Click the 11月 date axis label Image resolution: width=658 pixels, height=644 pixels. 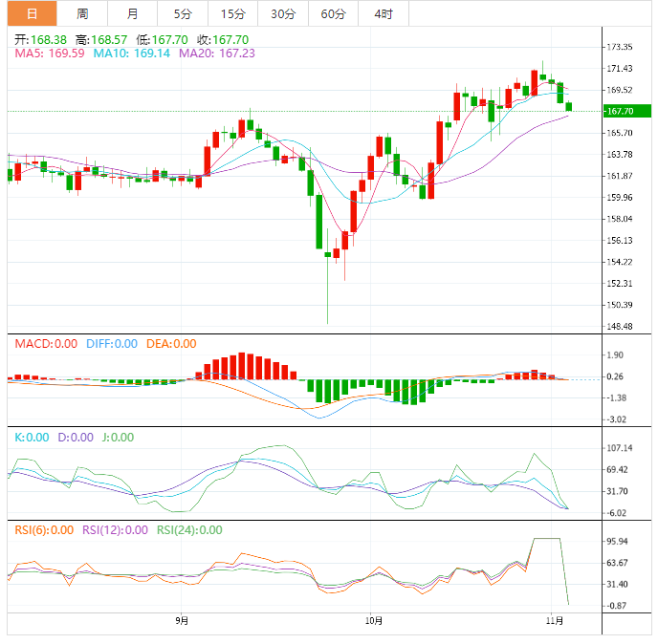tap(555, 620)
